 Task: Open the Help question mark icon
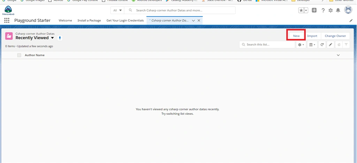click(x=323, y=10)
